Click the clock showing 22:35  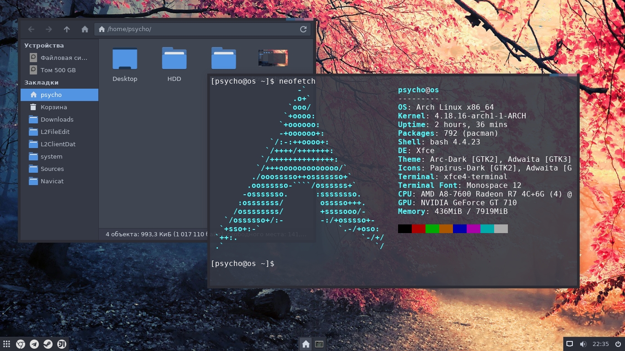(x=600, y=344)
